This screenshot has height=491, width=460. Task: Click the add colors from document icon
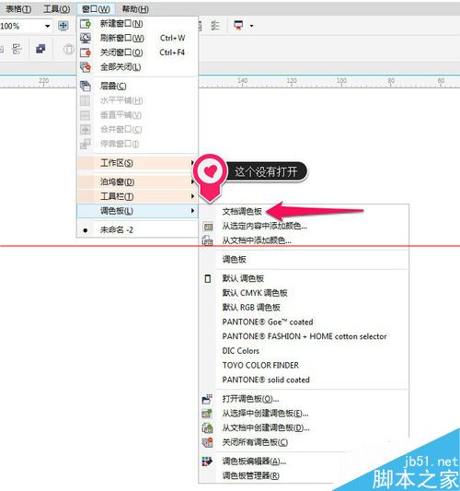pos(208,240)
